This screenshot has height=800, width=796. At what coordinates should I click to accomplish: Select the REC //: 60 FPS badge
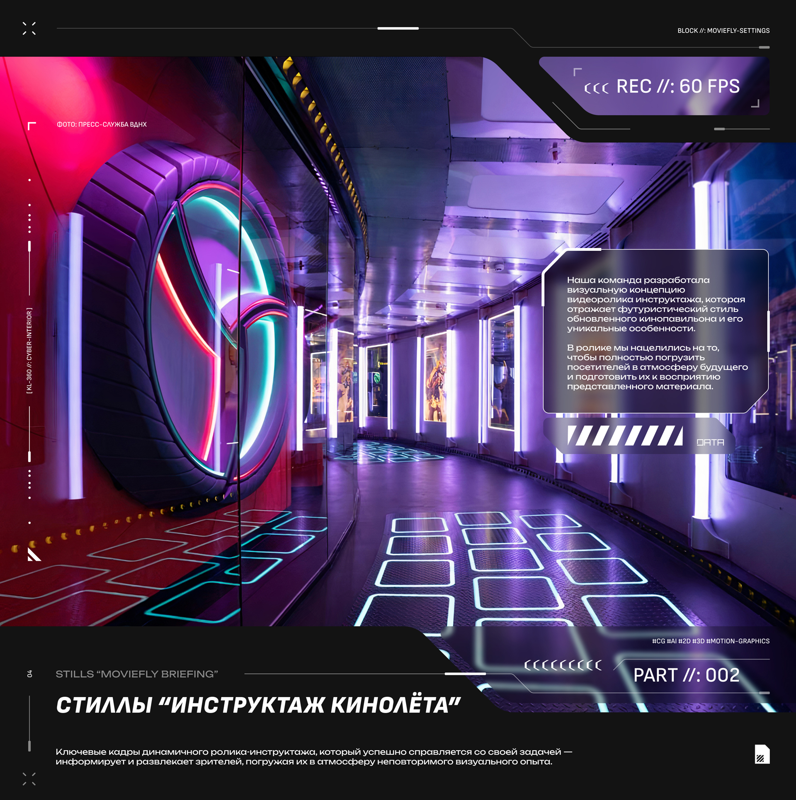click(x=678, y=87)
